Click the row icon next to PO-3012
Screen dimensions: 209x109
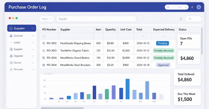[43, 43]
